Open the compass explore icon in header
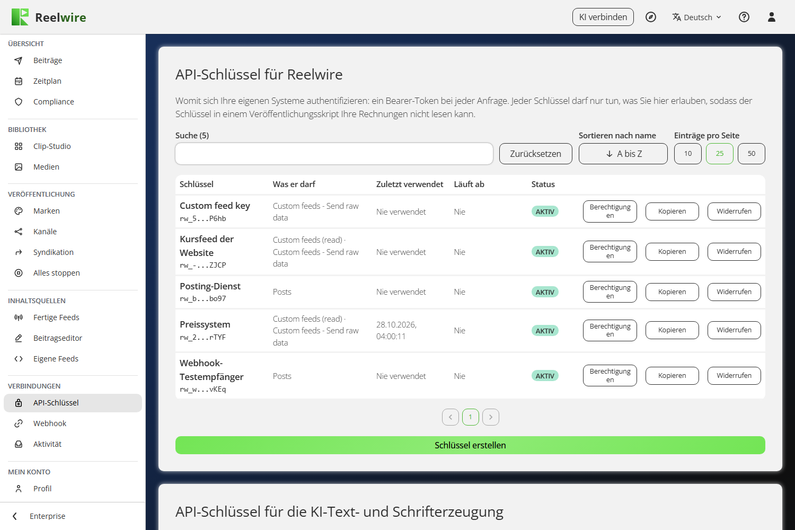 (651, 17)
